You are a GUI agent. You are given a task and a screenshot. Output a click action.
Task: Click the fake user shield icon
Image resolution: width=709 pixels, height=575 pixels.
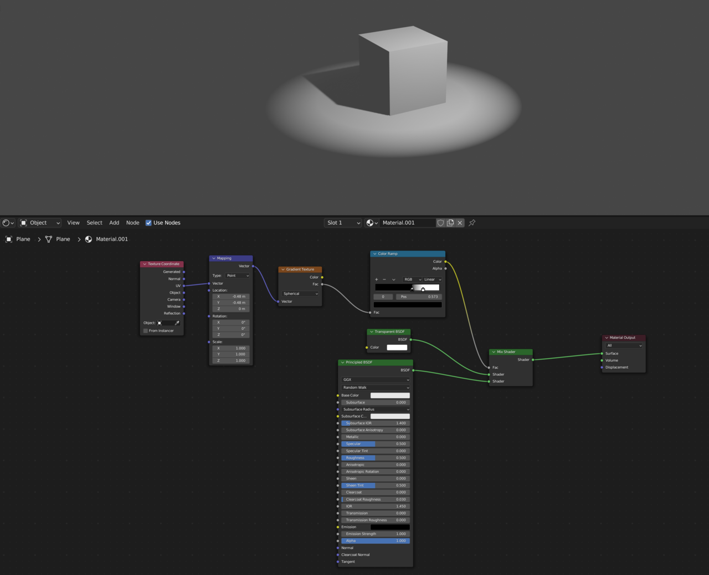click(441, 223)
